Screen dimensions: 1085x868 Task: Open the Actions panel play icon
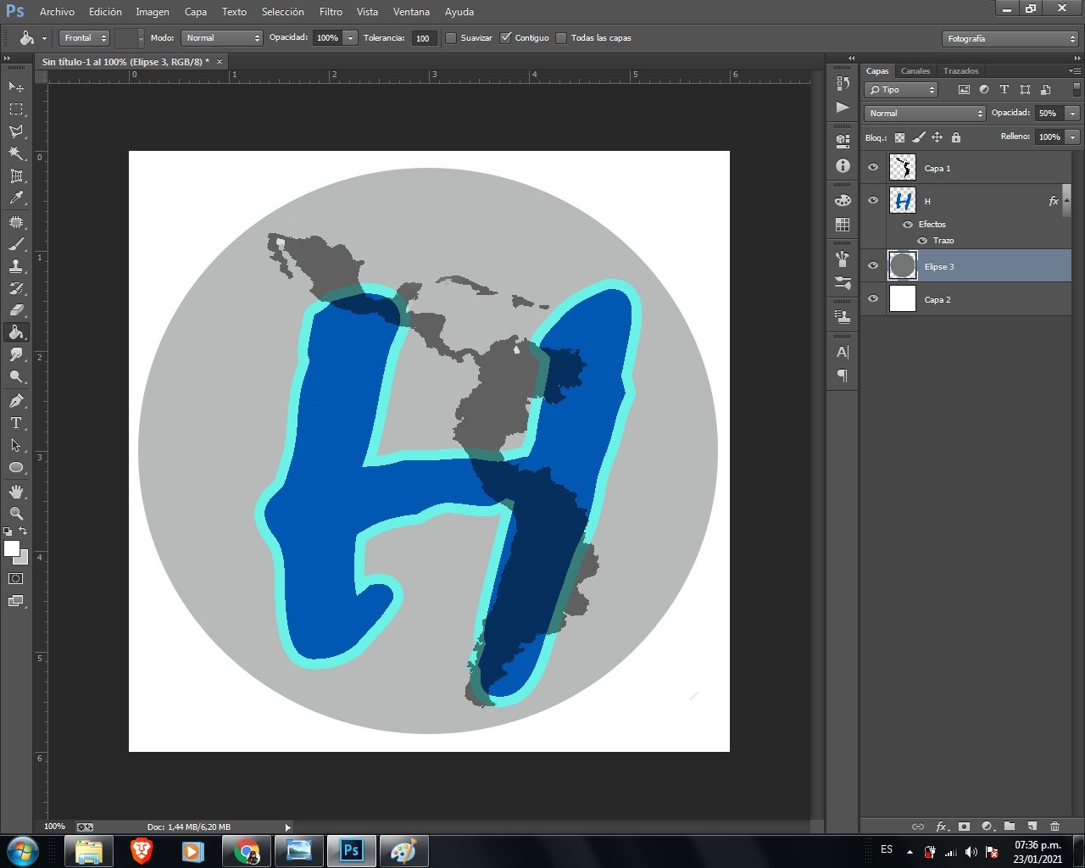pyautogui.click(x=843, y=107)
